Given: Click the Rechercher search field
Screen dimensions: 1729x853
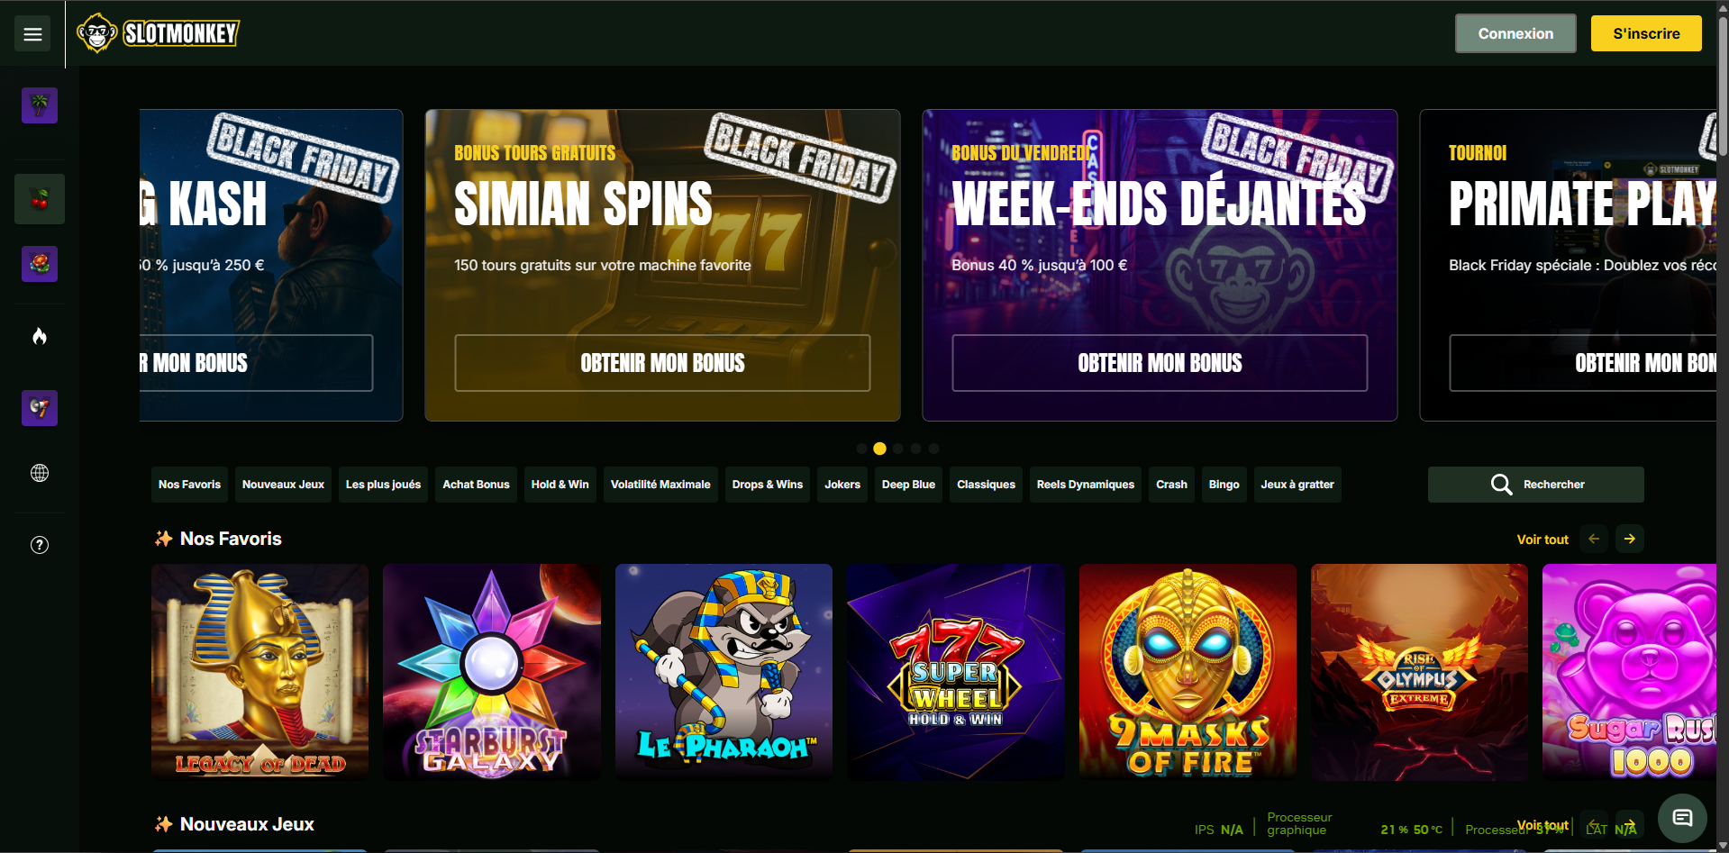Looking at the screenshot, I should pos(1536,485).
